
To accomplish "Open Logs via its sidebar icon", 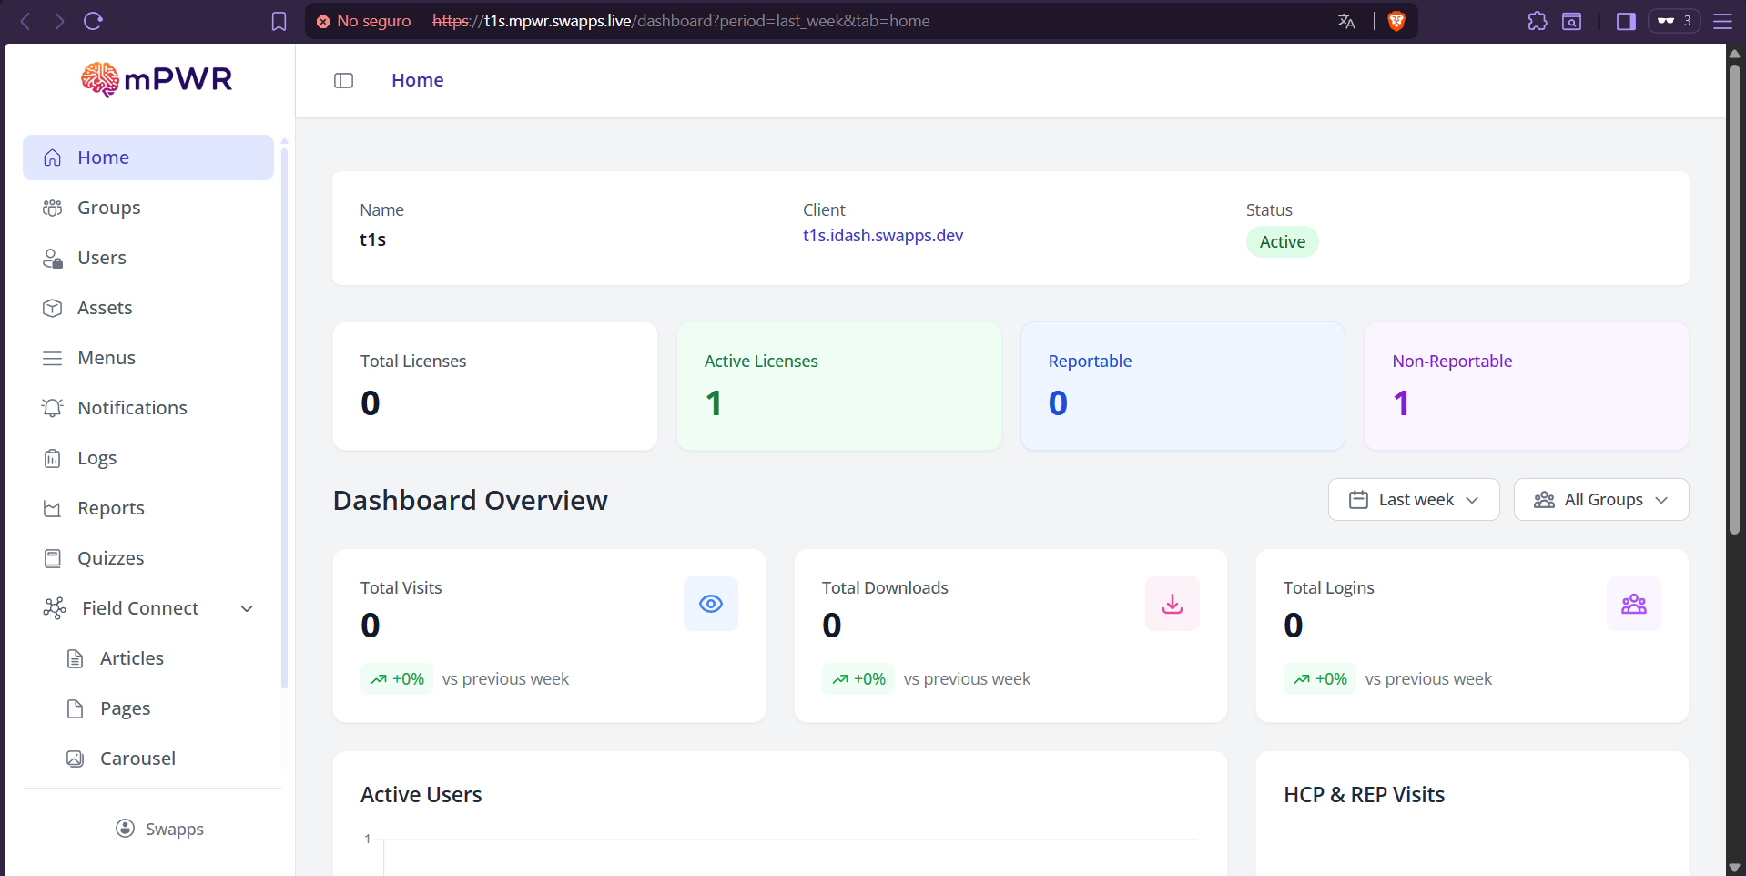I will (x=54, y=458).
